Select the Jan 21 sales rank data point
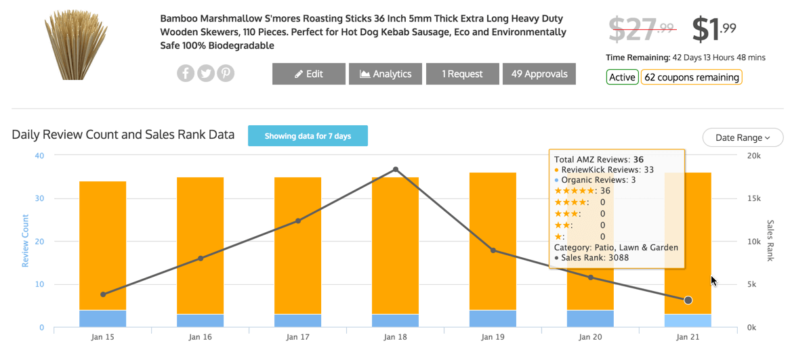 click(x=688, y=301)
